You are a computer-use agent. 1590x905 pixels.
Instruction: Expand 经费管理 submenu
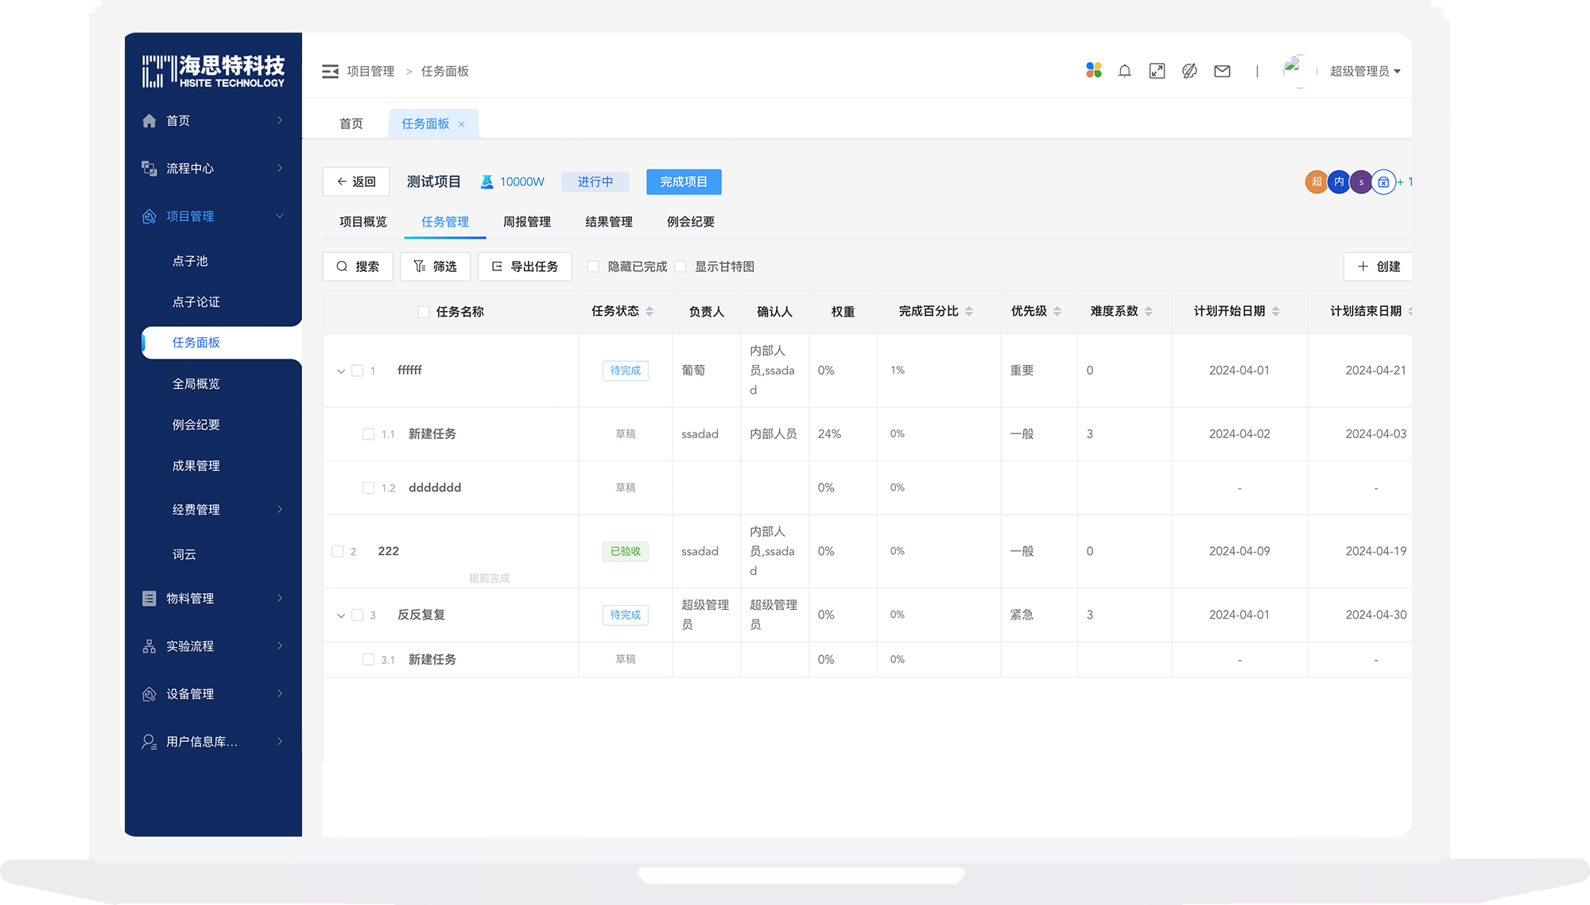[280, 510]
